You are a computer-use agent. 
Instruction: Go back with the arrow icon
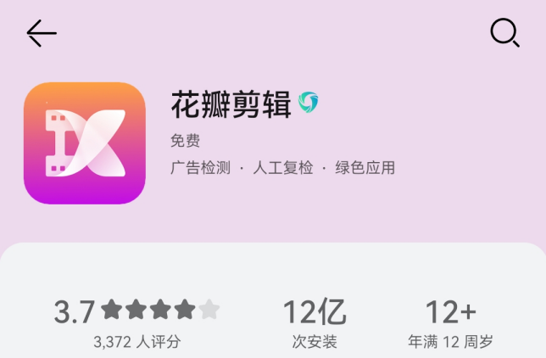[x=42, y=33]
